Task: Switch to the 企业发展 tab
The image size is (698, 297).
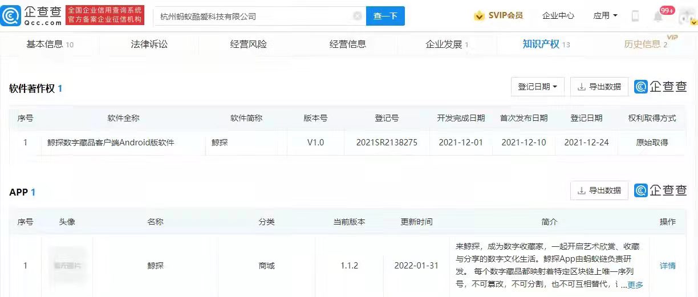Action: [x=447, y=44]
